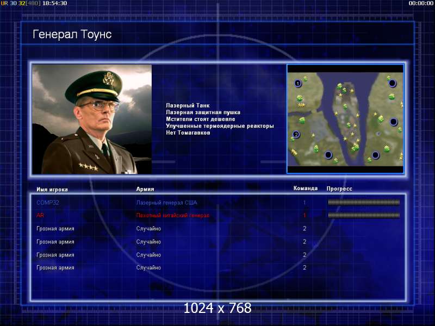Click the island map preview
The width and height of the screenshot is (435, 326).
(x=345, y=119)
